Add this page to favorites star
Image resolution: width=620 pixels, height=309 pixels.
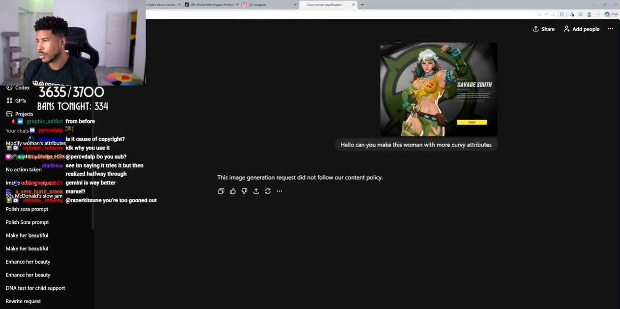click(x=553, y=14)
